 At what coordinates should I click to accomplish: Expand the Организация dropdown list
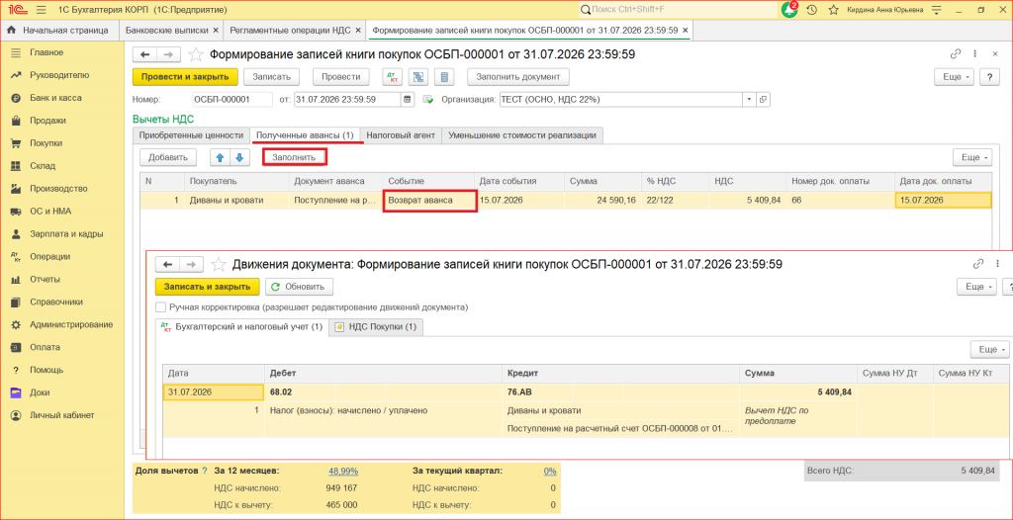(750, 100)
